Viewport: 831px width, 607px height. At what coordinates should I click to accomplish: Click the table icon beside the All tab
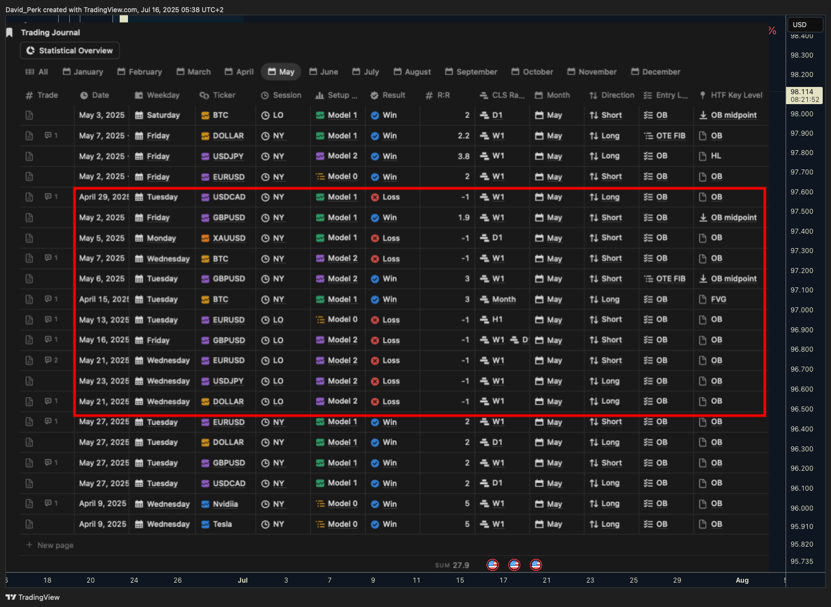[30, 72]
